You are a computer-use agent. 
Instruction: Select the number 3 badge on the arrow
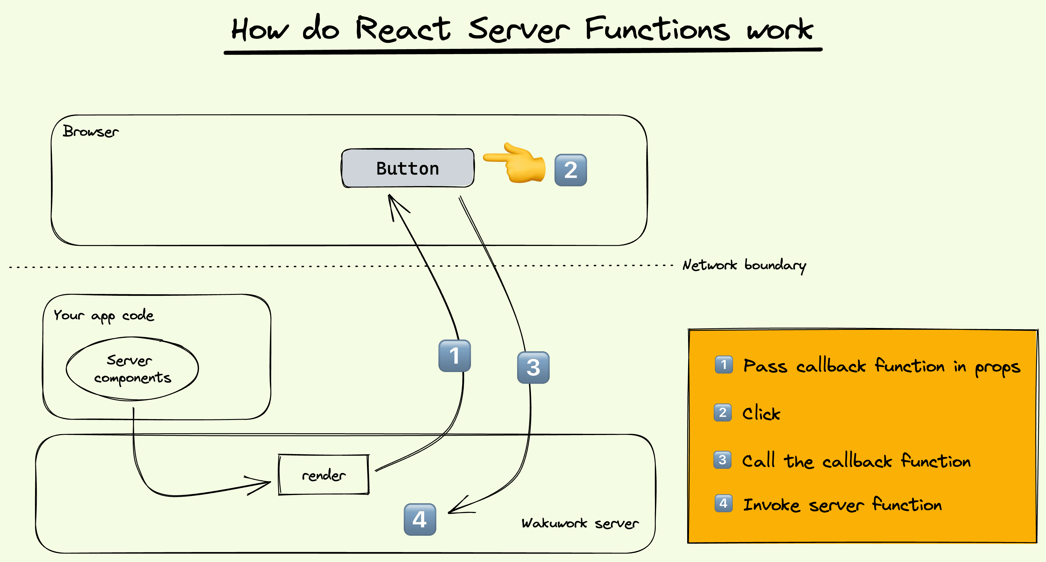point(533,368)
